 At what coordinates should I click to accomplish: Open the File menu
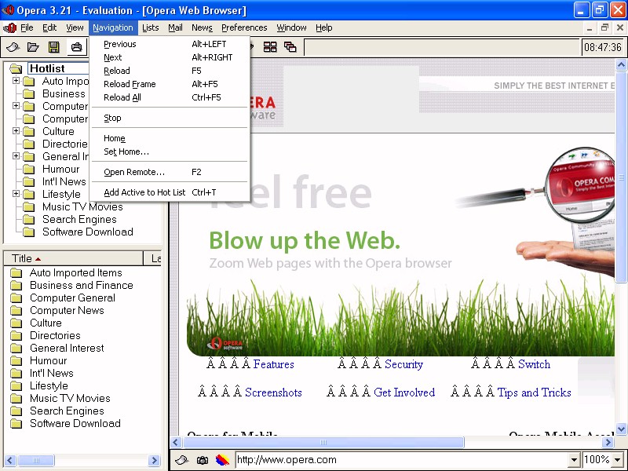coord(27,27)
